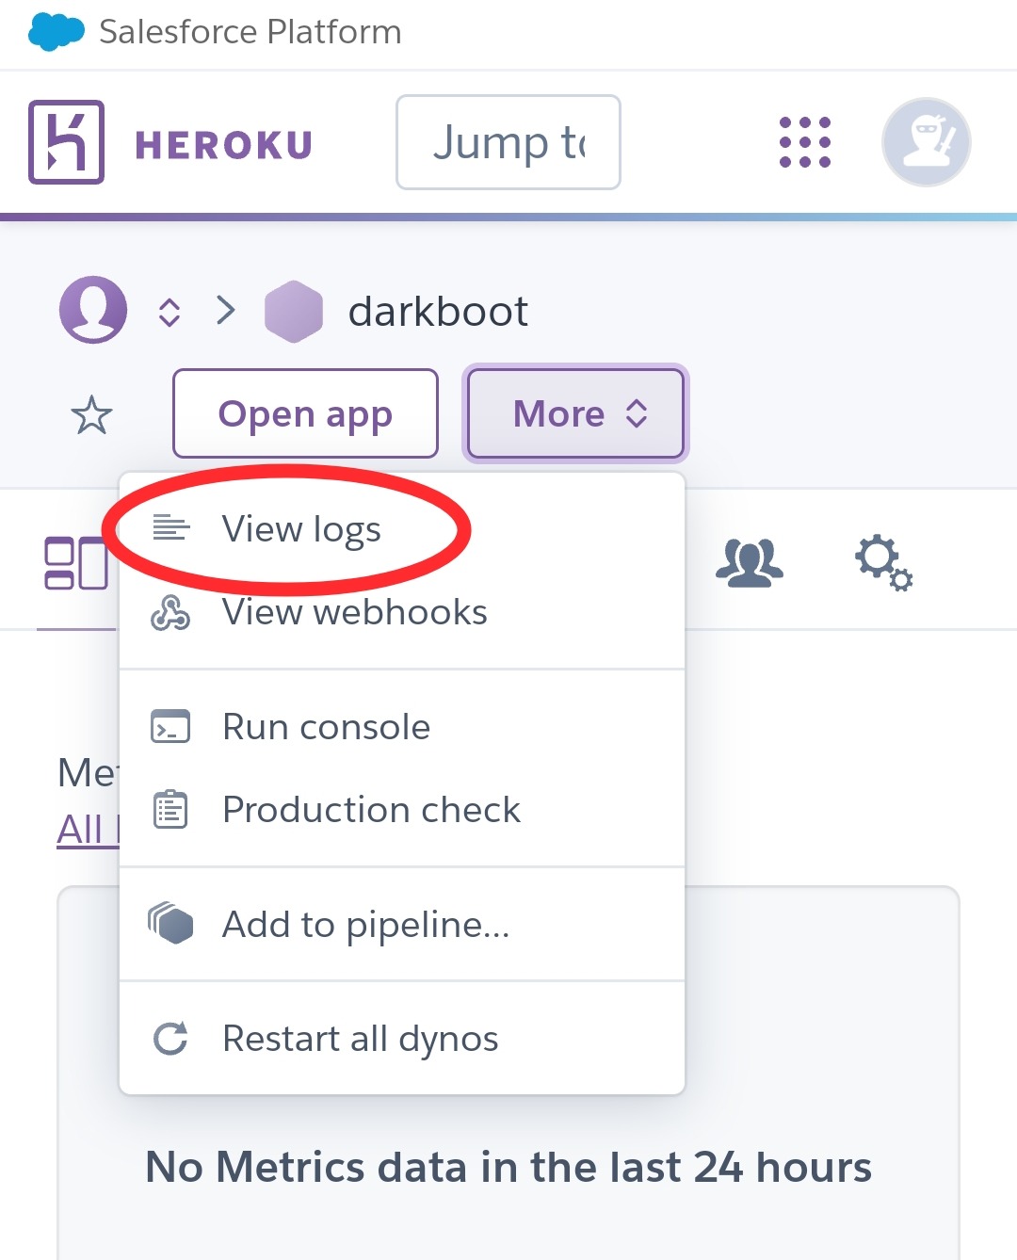The image size is (1017, 1260).
Task: Click the Salesforce cloud logo
Action: point(56,32)
